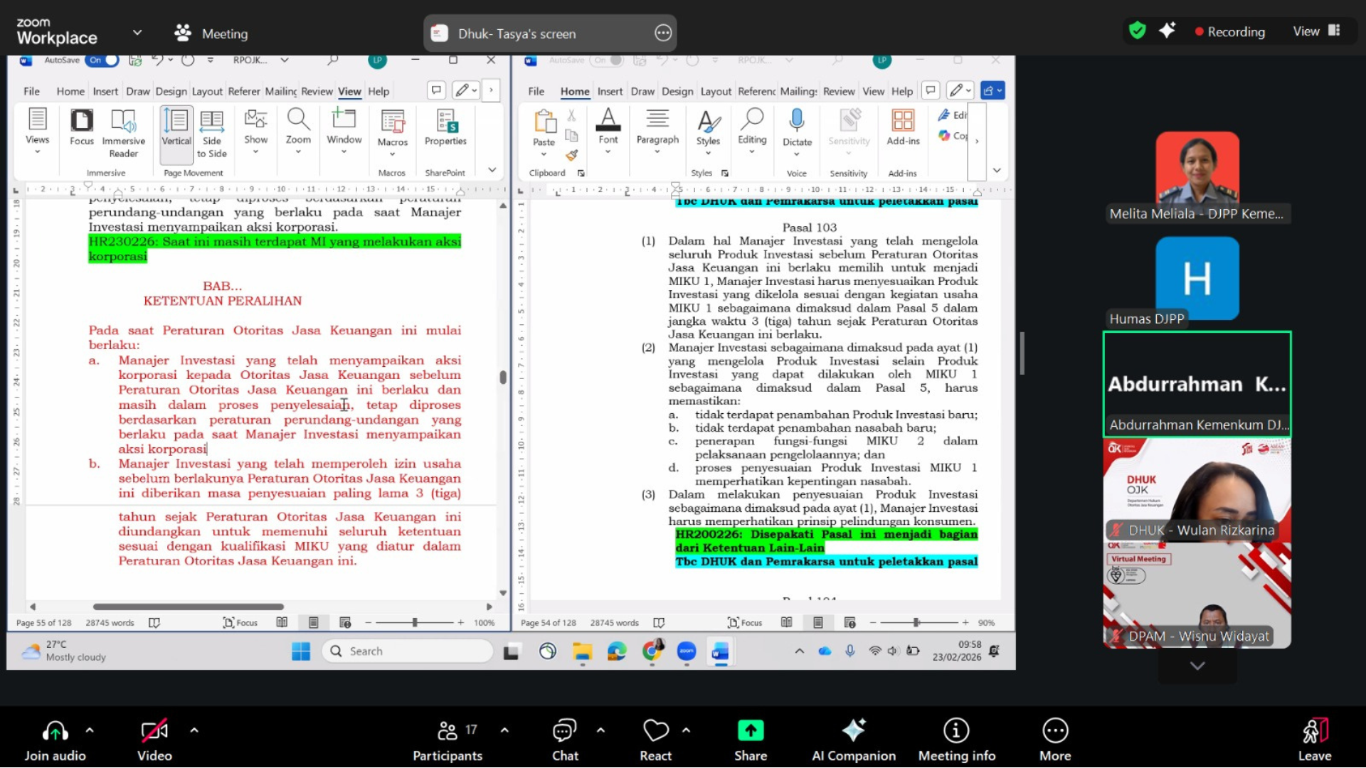
Task: Toggle Vertical page movement mode
Action: [176, 128]
